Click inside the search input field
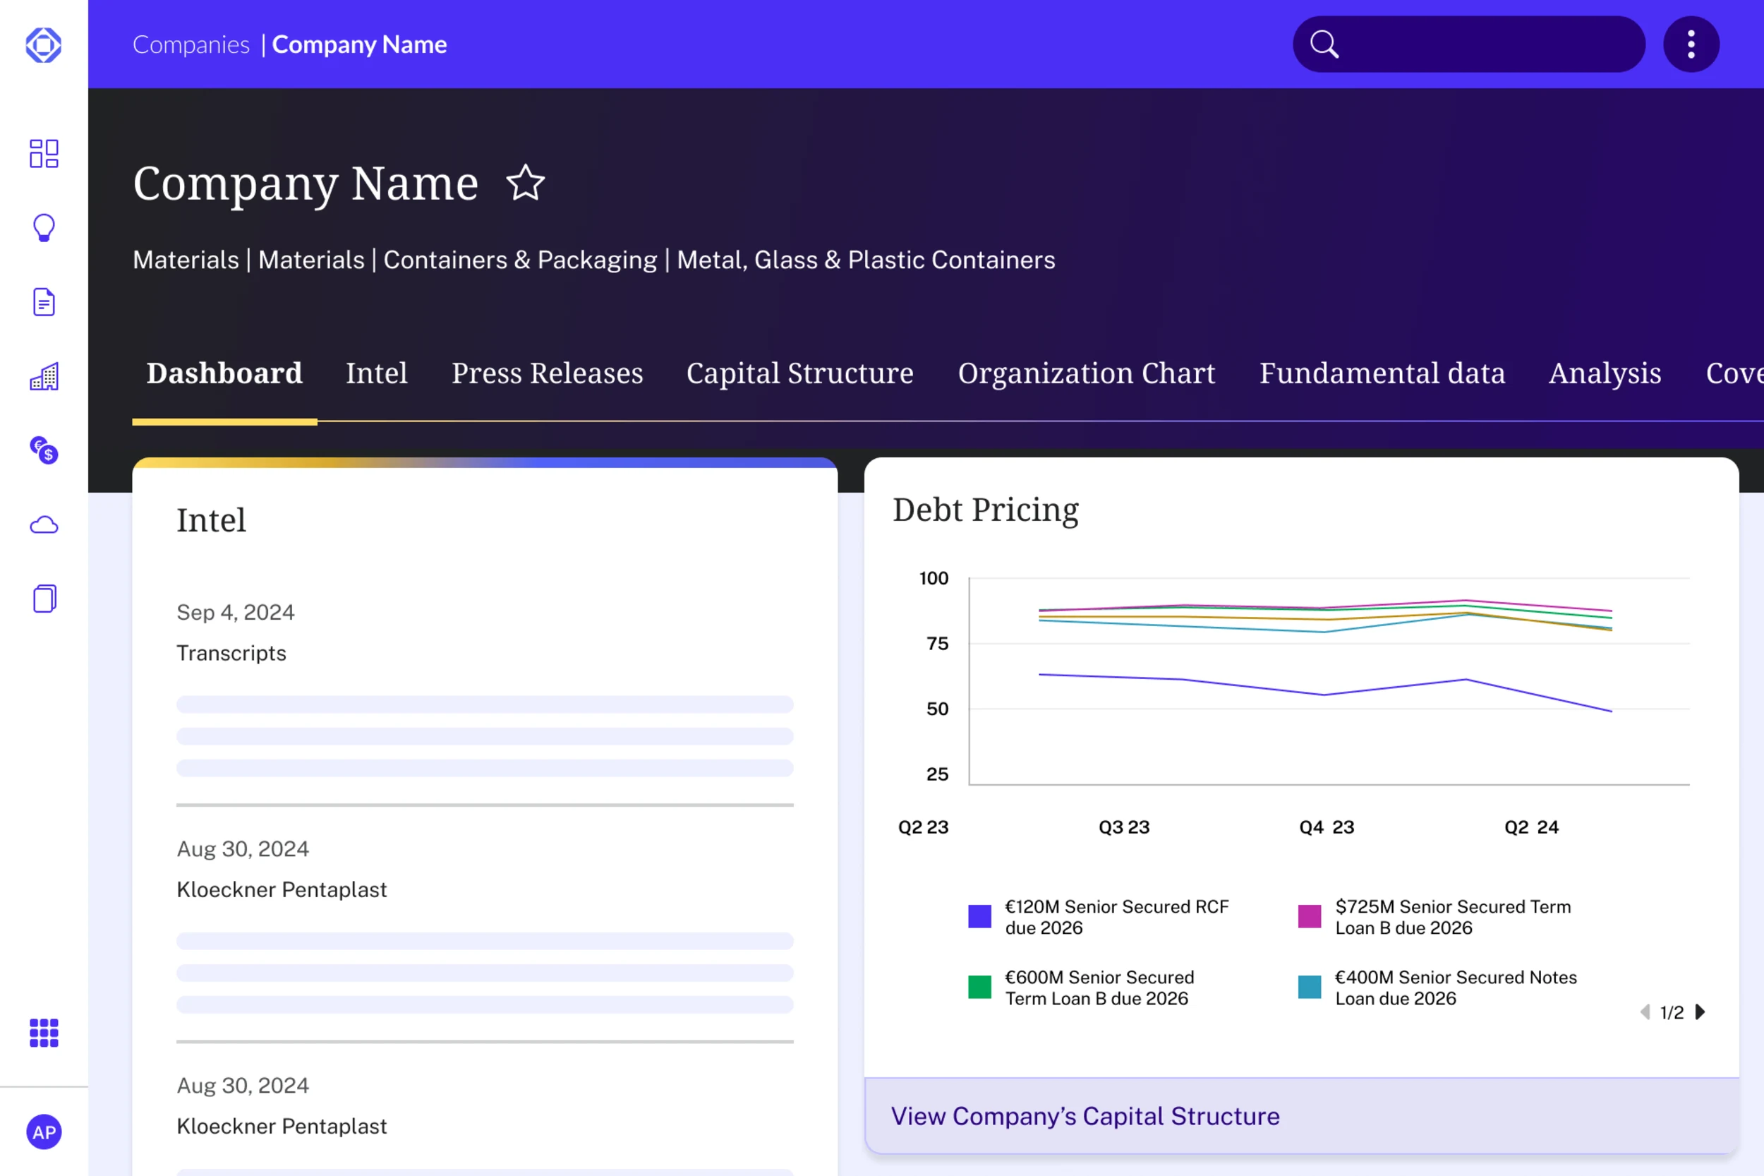The width and height of the screenshot is (1764, 1176). click(x=1469, y=44)
